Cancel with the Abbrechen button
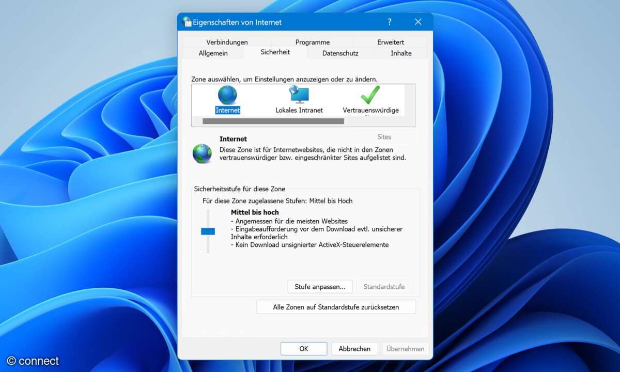620x372 pixels. click(354, 349)
